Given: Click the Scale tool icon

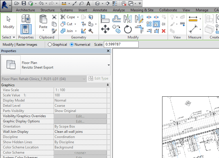Looking at the screenshot, I should tap(156, 24).
